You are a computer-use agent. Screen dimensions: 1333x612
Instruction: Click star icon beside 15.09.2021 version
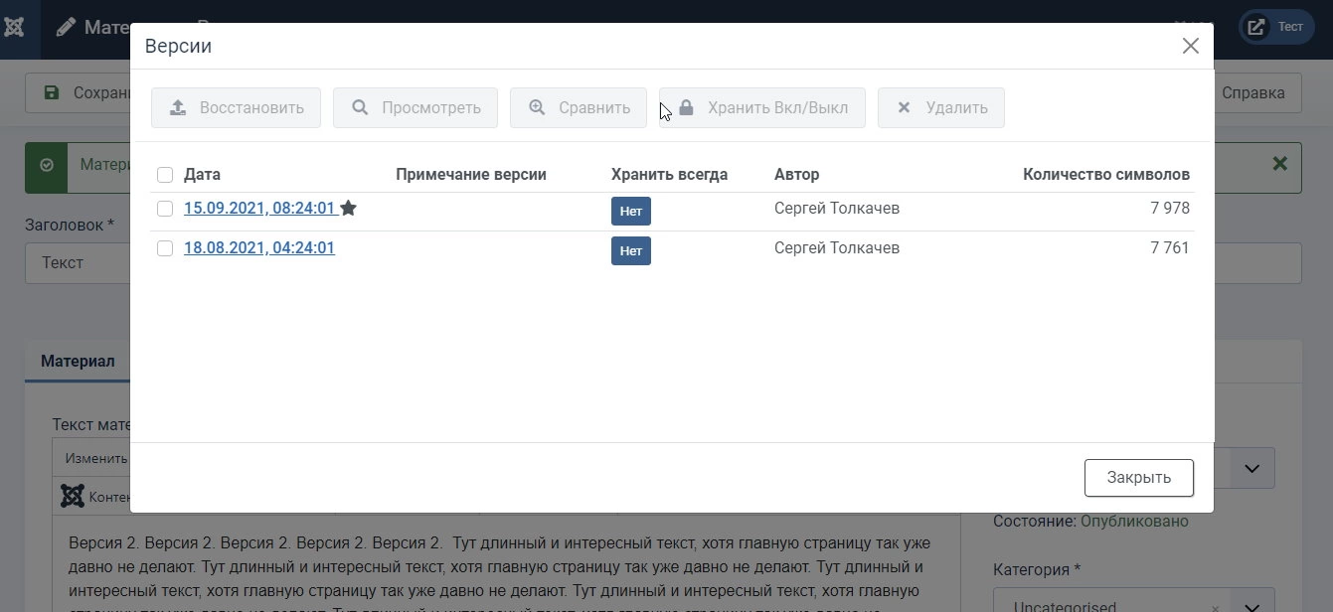[x=348, y=209]
